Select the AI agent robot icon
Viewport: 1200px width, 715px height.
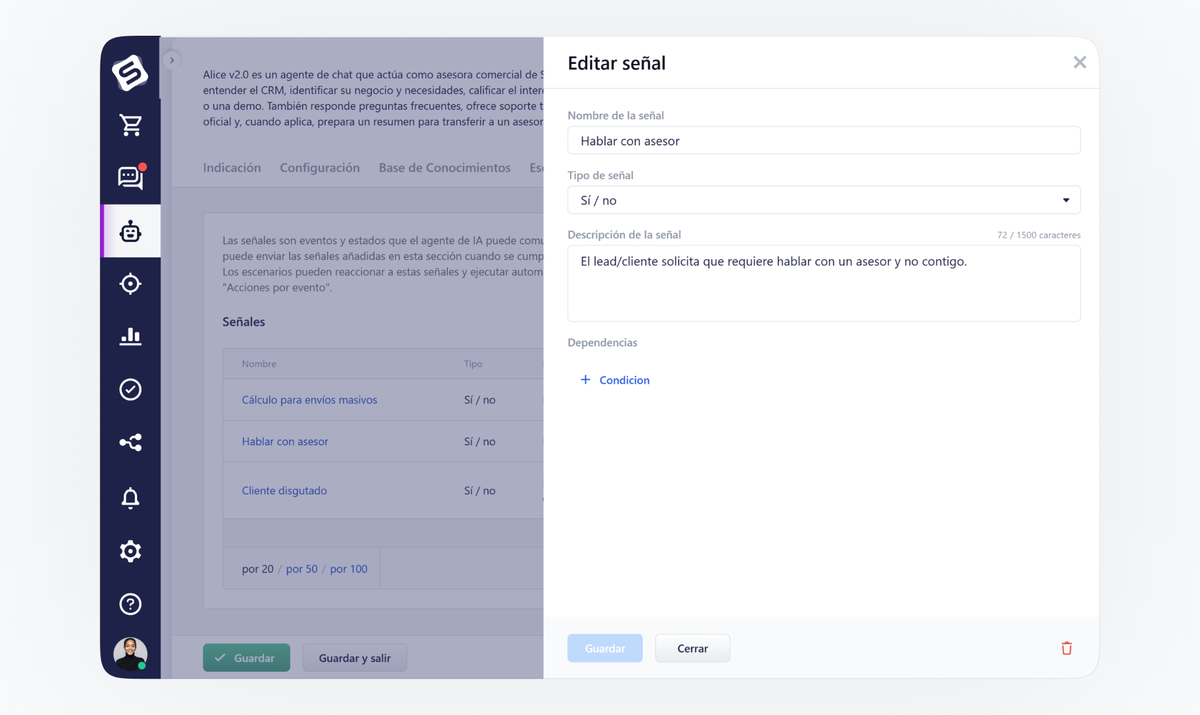point(130,231)
